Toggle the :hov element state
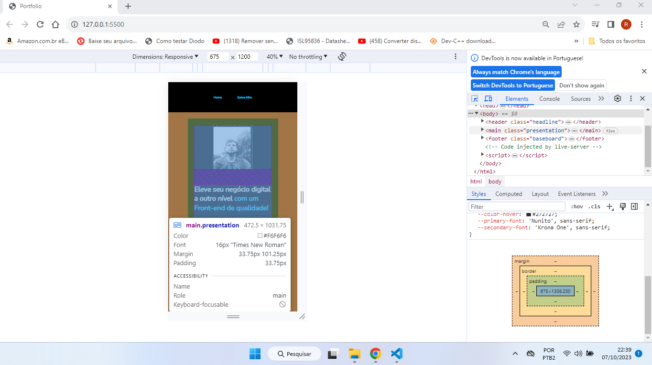Image resolution: width=652 pixels, height=365 pixels. (x=577, y=207)
